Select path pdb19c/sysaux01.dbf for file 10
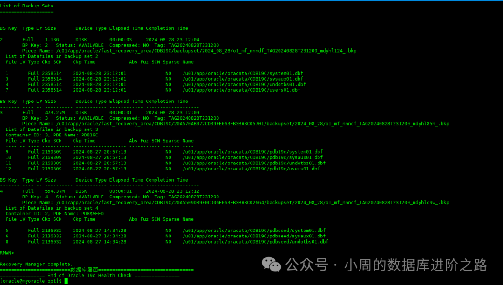The width and height of the screenshot is (503, 285). tap(253, 157)
